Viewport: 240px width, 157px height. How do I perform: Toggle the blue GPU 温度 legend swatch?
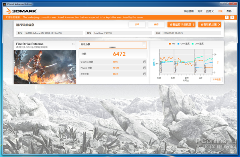(x=178, y=44)
